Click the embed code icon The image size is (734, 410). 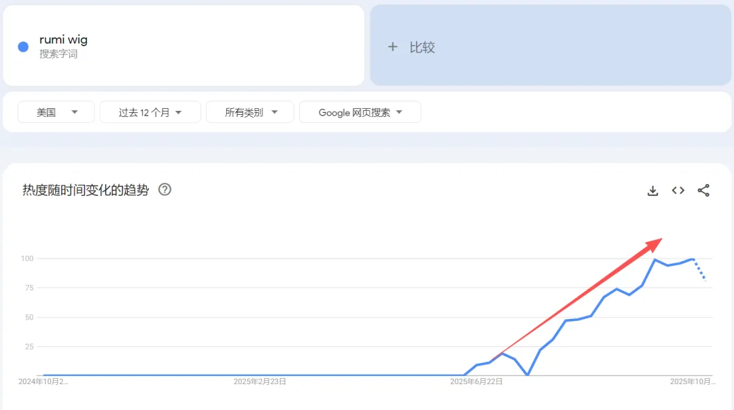point(678,190)
